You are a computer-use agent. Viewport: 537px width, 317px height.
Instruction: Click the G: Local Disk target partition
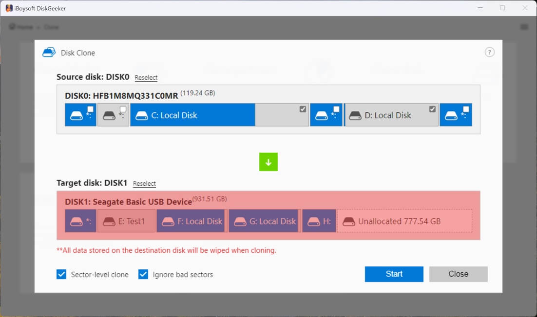pos(264,221)
